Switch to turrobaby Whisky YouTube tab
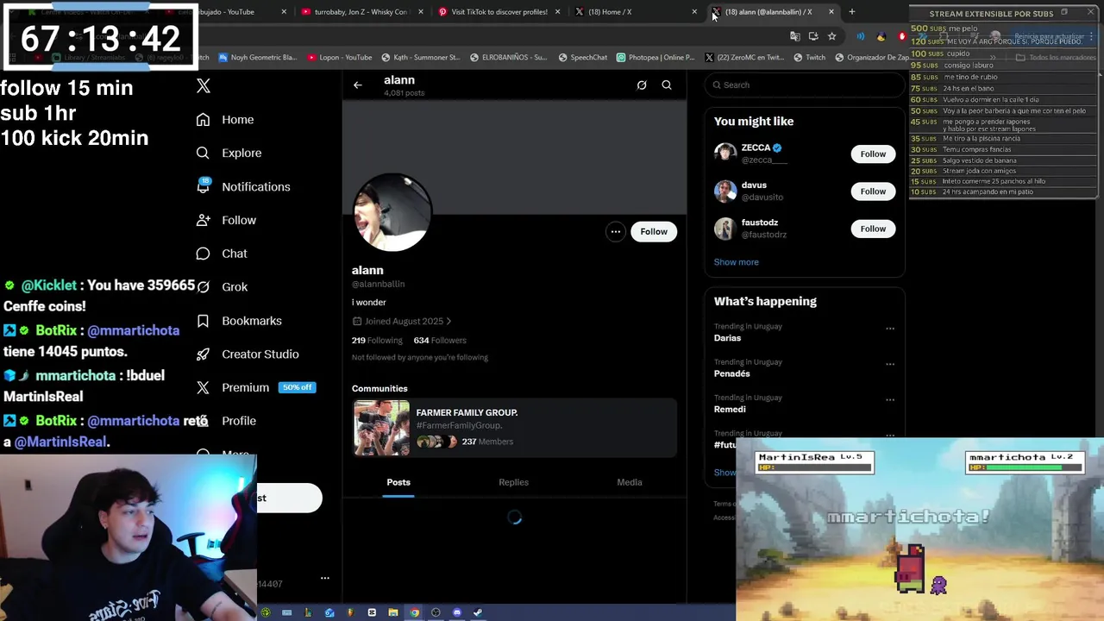The width and height of the screenshot is (1104, 621). coord(361,12)
